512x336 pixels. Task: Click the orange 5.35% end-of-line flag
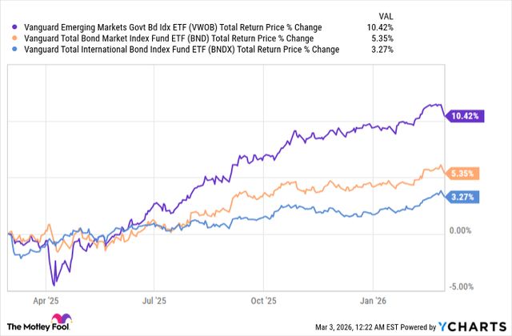point(462,173)
